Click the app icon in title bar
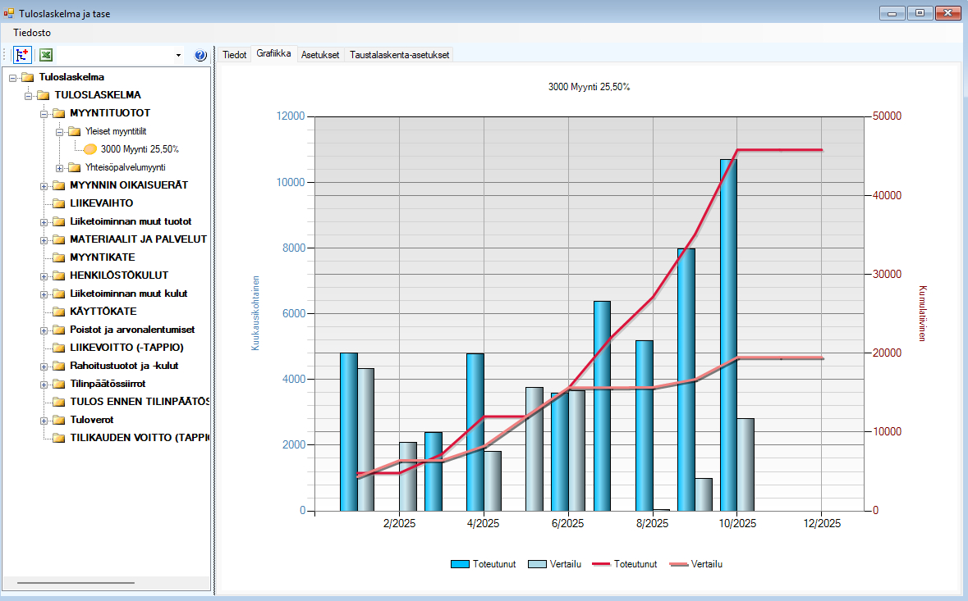 pos(9,13)
